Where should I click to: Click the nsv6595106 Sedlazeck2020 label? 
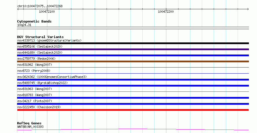point(40,46)
